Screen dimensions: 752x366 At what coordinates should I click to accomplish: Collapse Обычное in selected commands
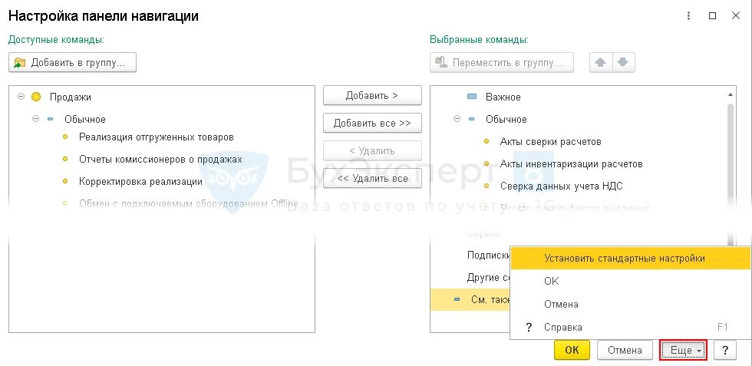coord(457,120)
